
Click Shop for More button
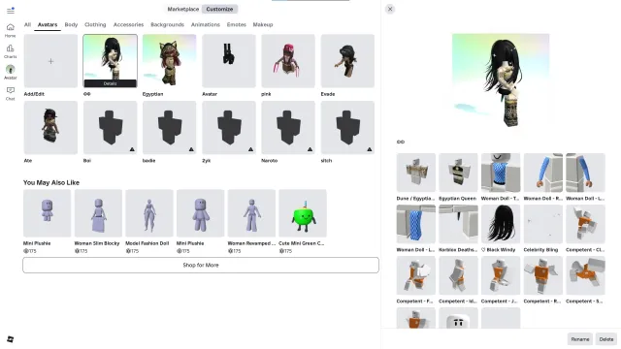click(201, 265)
